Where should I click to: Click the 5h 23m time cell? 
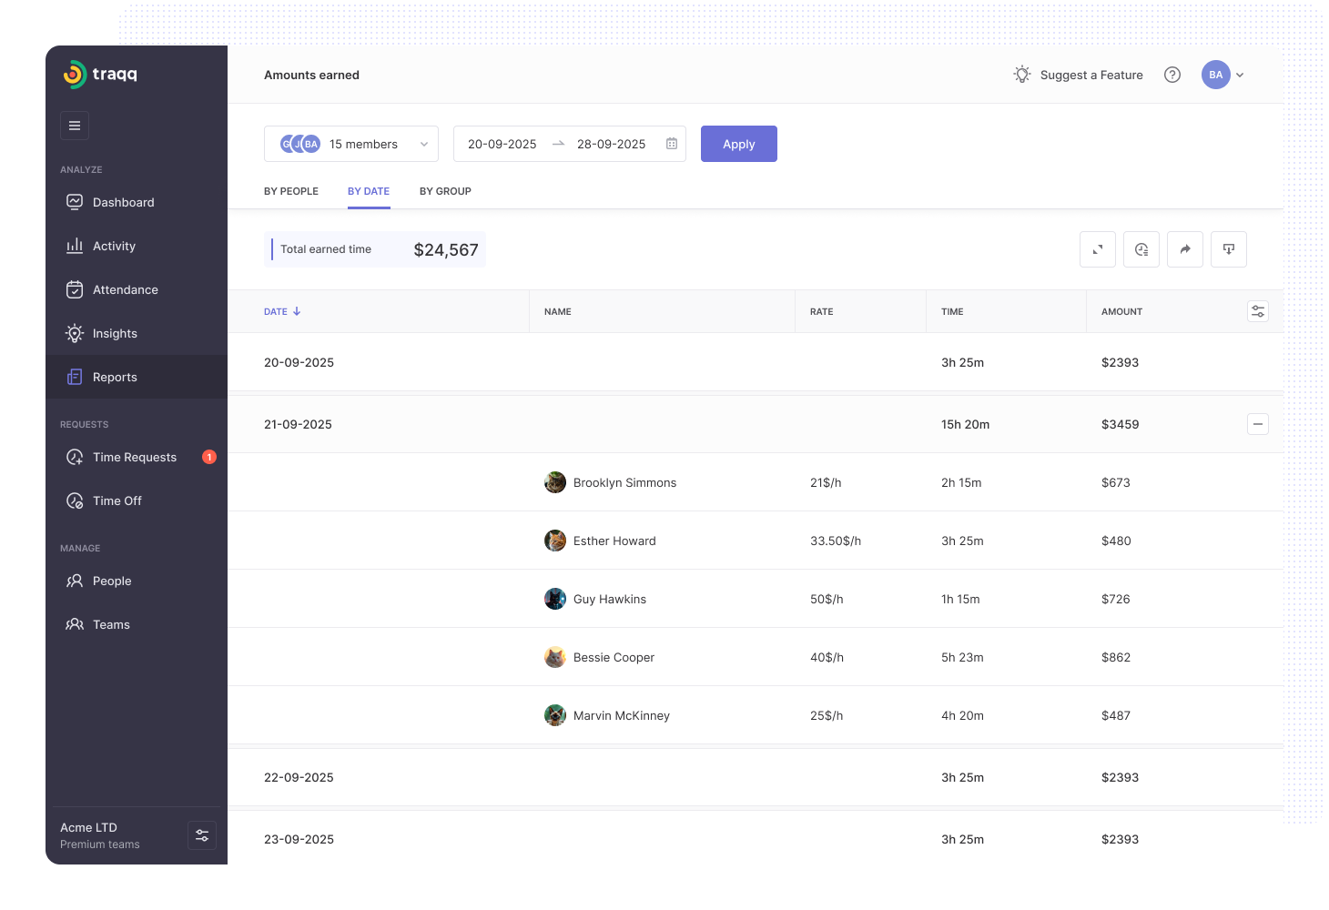pos(962,657)
